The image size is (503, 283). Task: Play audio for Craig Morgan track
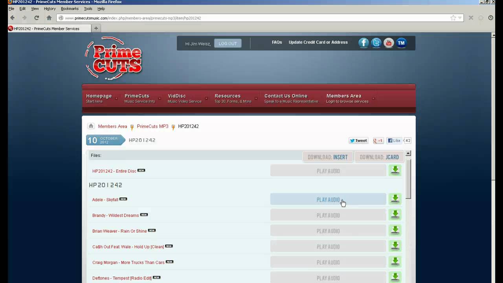click(328, 262)
